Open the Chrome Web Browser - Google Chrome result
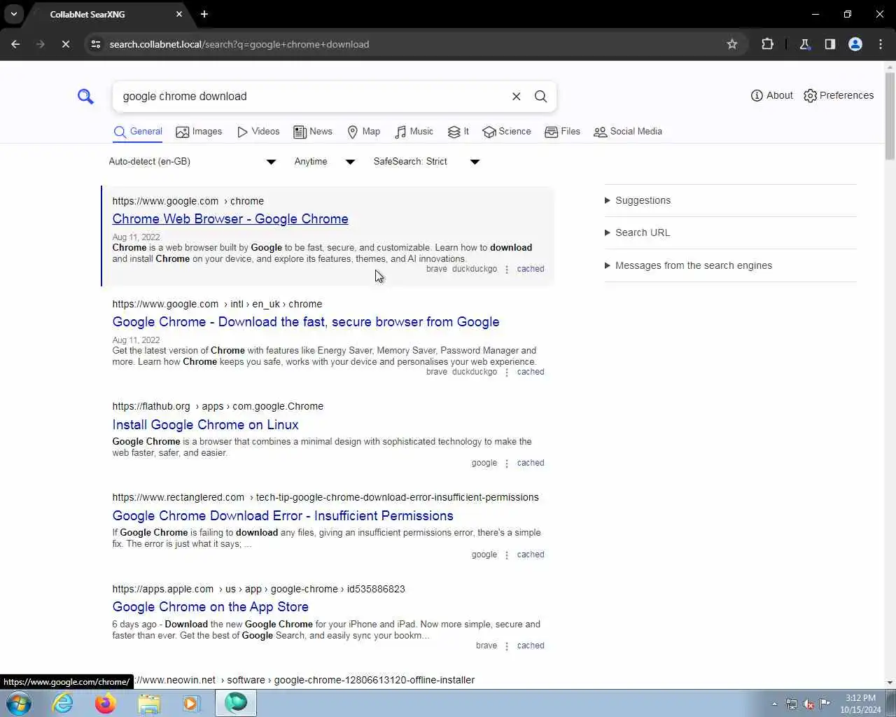The width and height of the screenshot is (896, 717). coord(230,219)
